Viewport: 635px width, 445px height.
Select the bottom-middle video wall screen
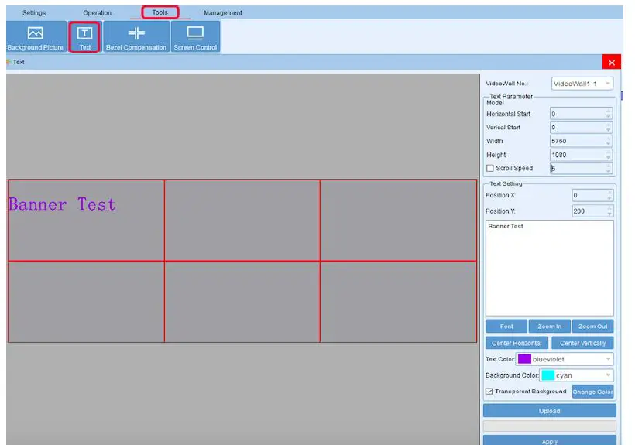[242, 302]
